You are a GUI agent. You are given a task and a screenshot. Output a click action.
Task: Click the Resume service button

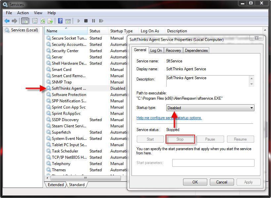coord(240,139)
